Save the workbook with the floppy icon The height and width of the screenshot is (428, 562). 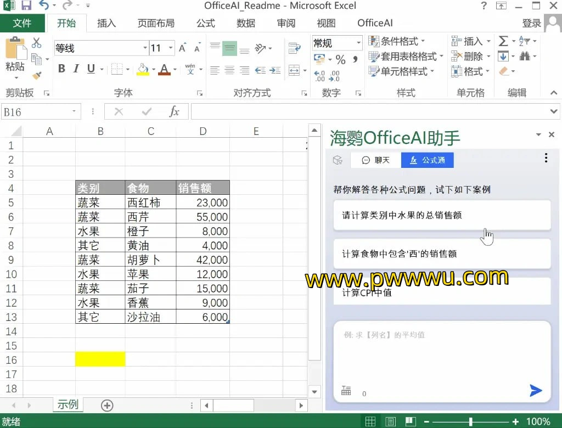click(x=26, y=5)
